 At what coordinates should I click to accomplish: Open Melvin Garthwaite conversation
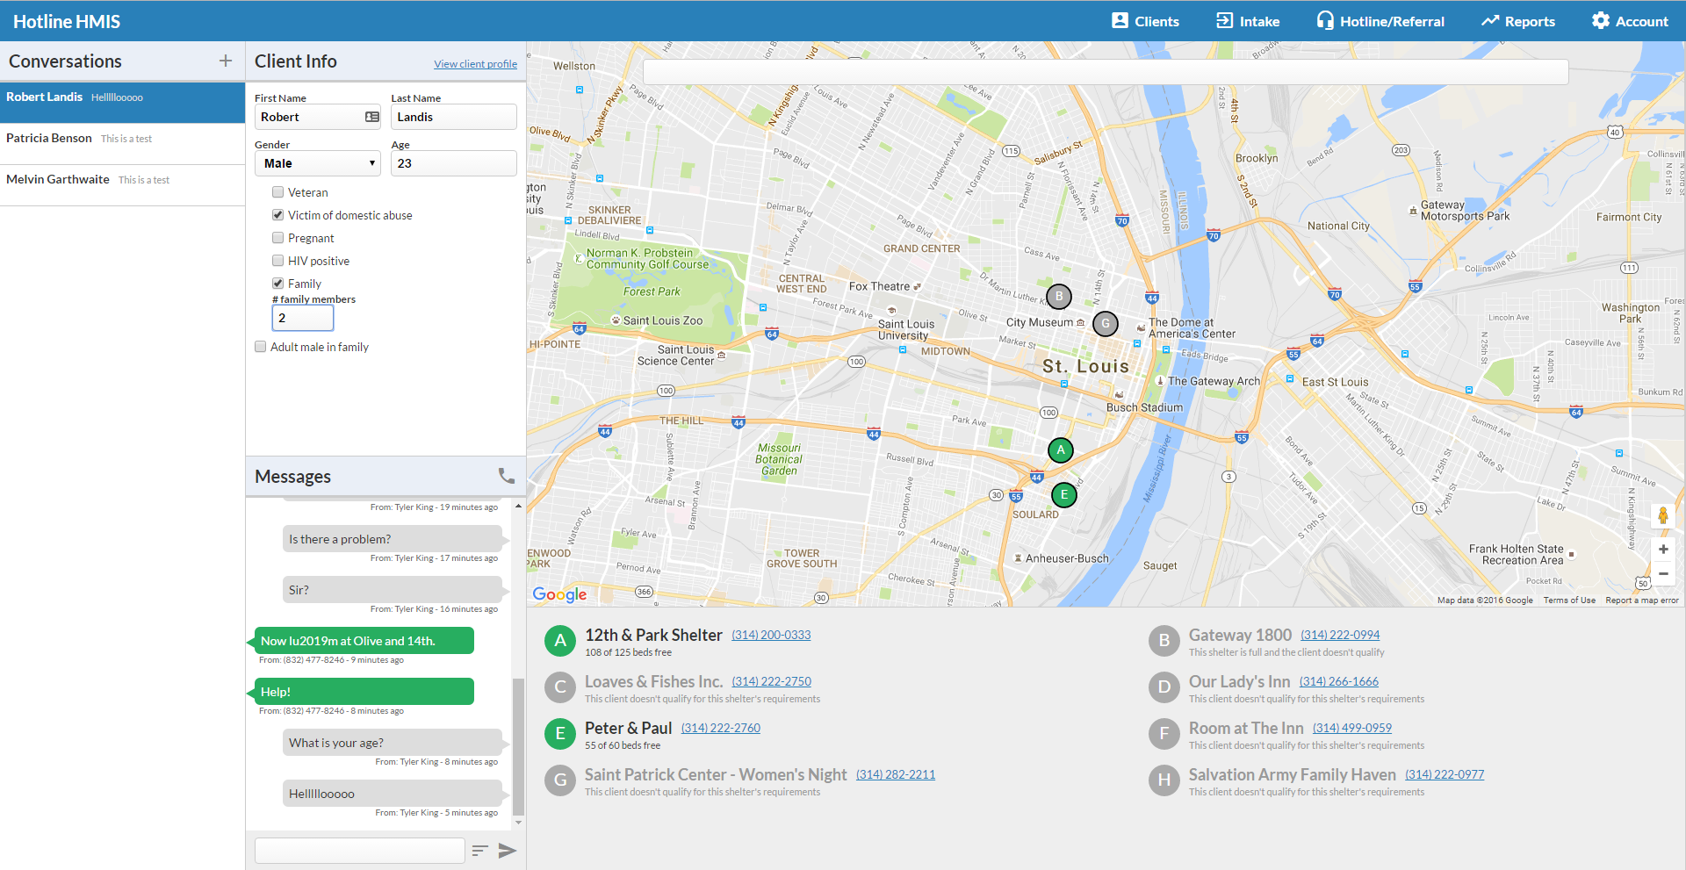click(122, 185)
